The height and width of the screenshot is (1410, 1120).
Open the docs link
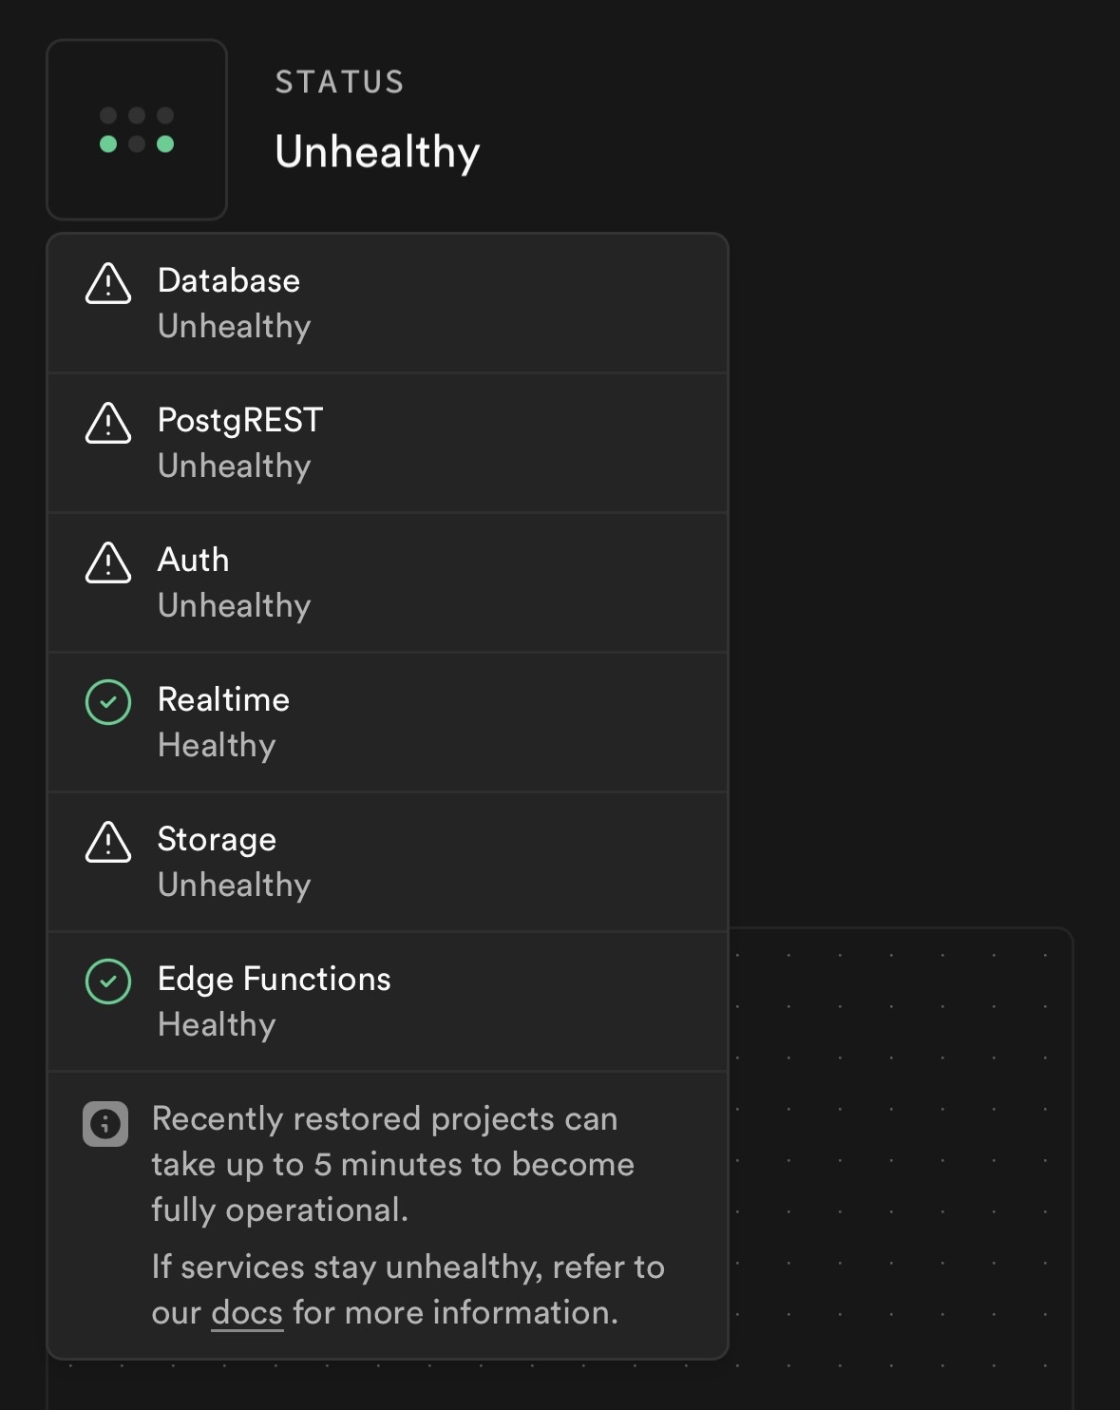click(x=247, y=1312)
